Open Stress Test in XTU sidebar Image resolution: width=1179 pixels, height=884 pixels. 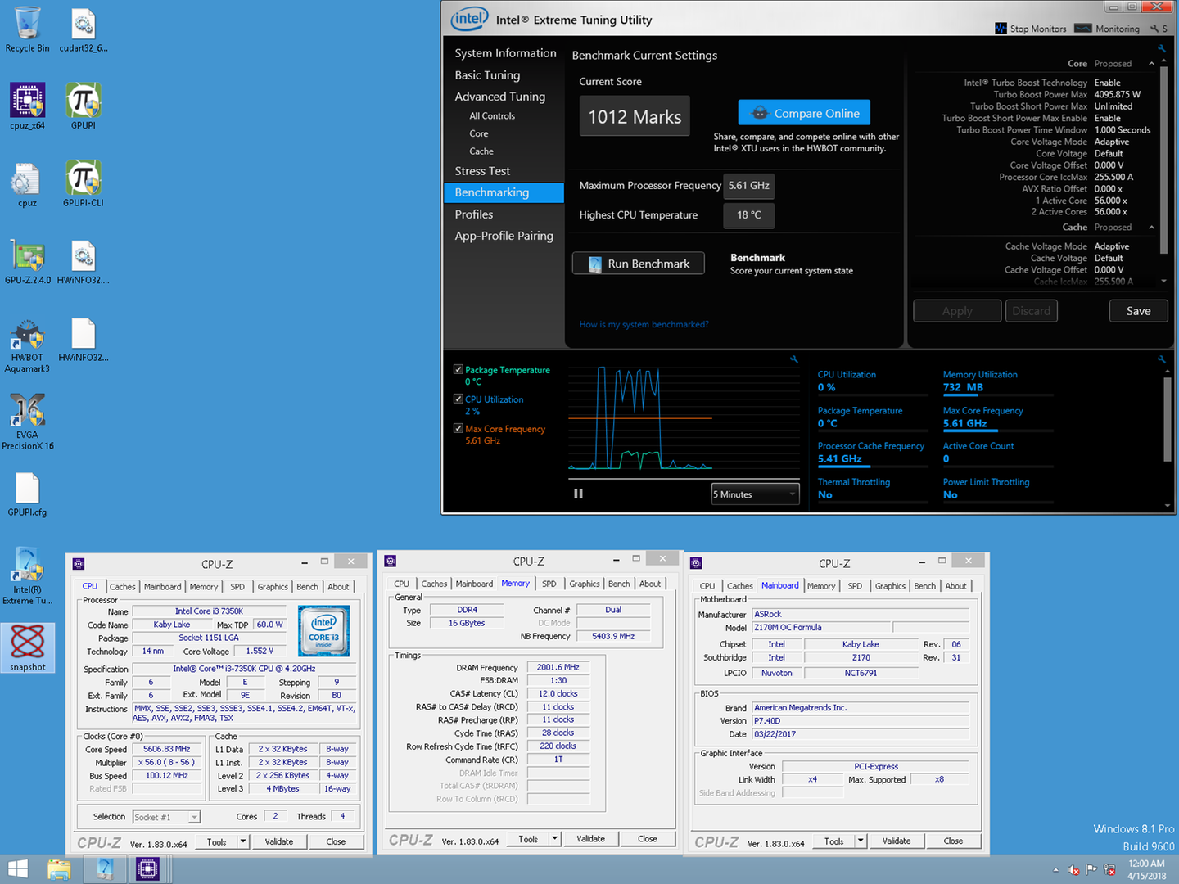coord(482,171)
